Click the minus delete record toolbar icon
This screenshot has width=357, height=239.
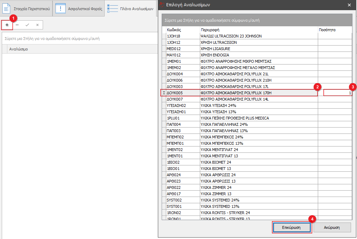coord(17,25)
